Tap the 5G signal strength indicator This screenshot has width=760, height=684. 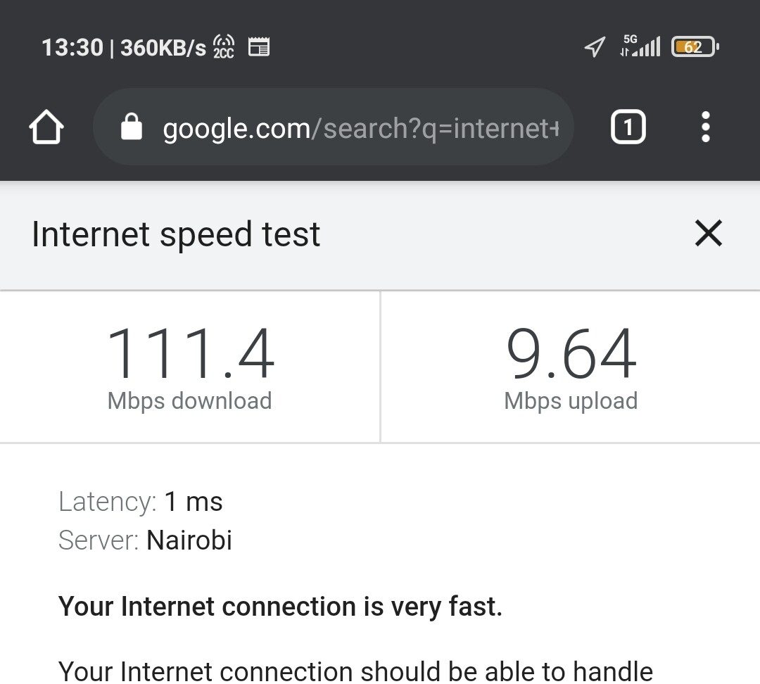[640, 46]
